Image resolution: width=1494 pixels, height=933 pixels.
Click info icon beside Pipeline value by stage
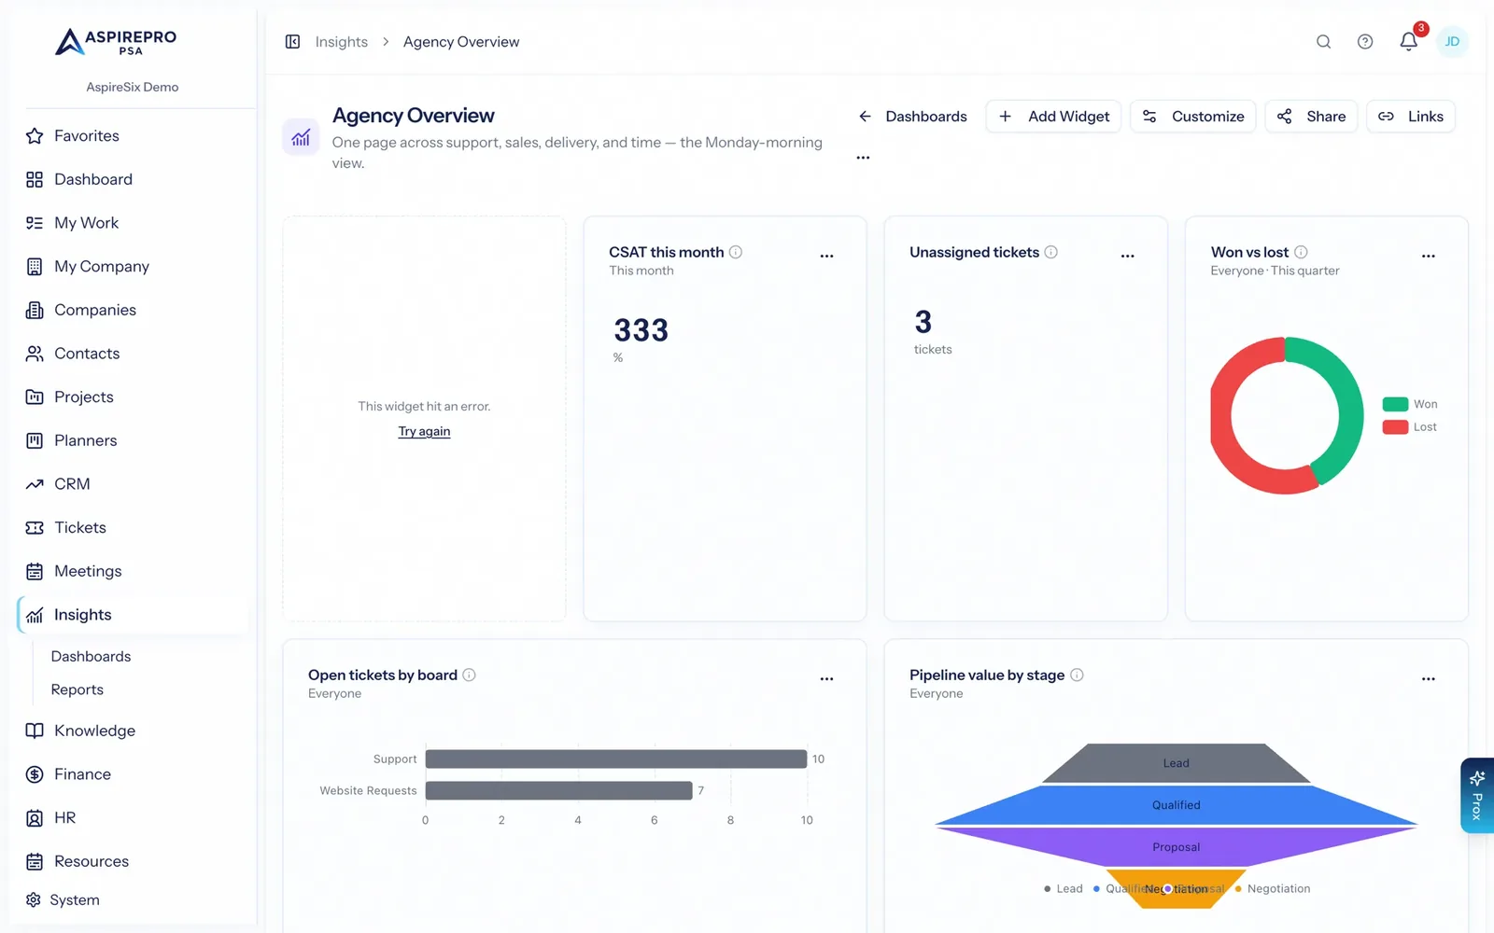1077,675
